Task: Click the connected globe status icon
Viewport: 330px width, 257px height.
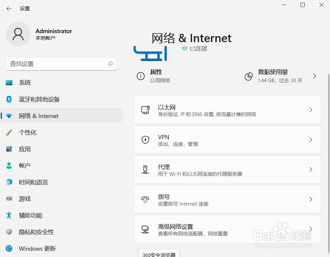Action: click(185, 48)
